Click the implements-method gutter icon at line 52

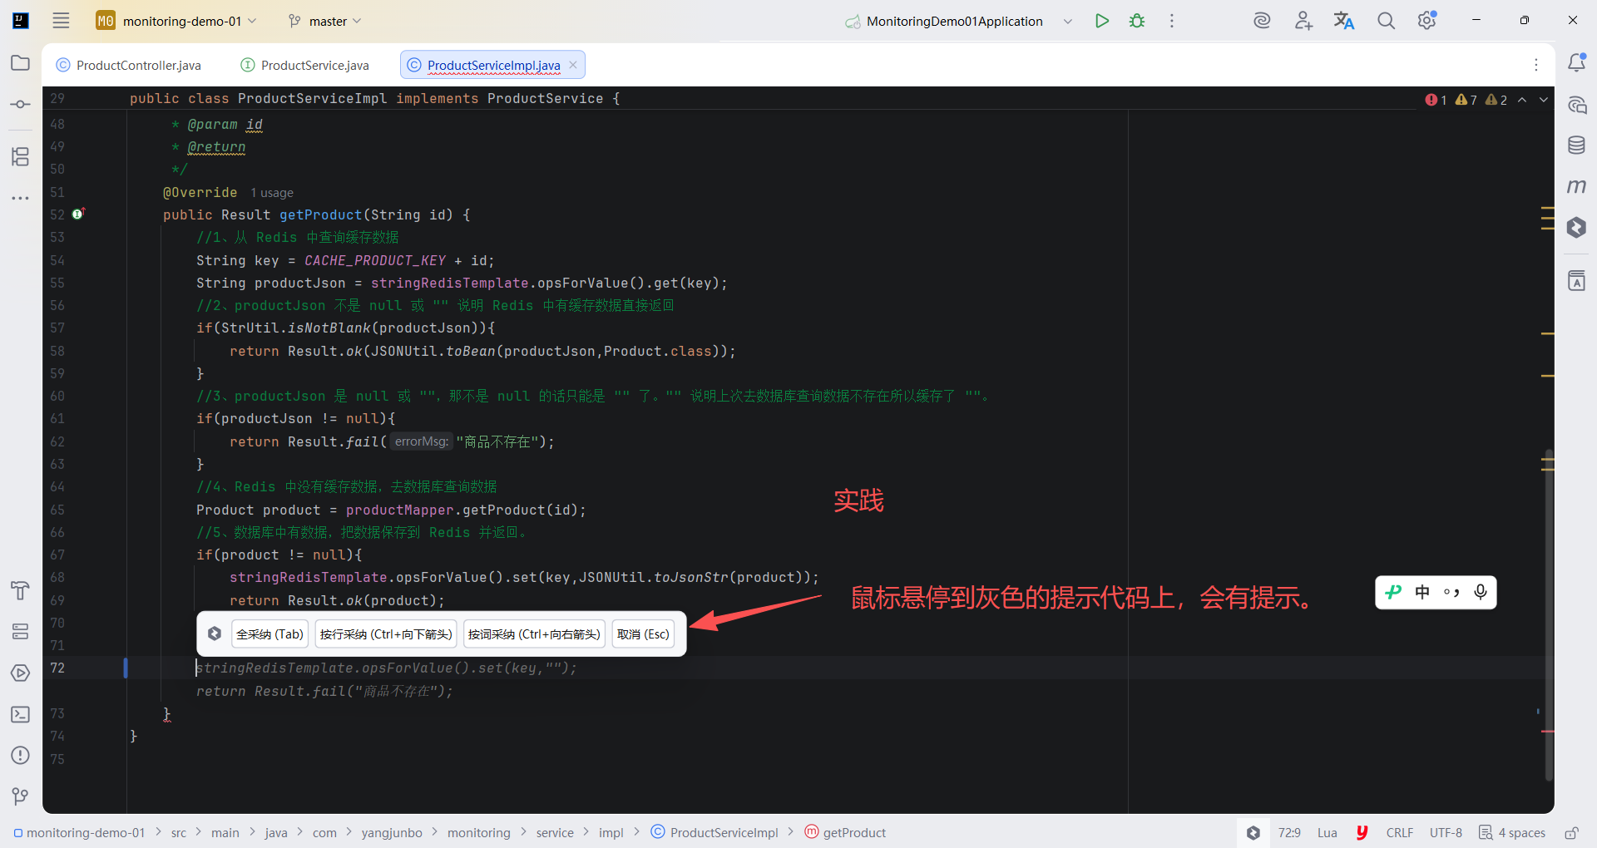(x=78, y=214)
